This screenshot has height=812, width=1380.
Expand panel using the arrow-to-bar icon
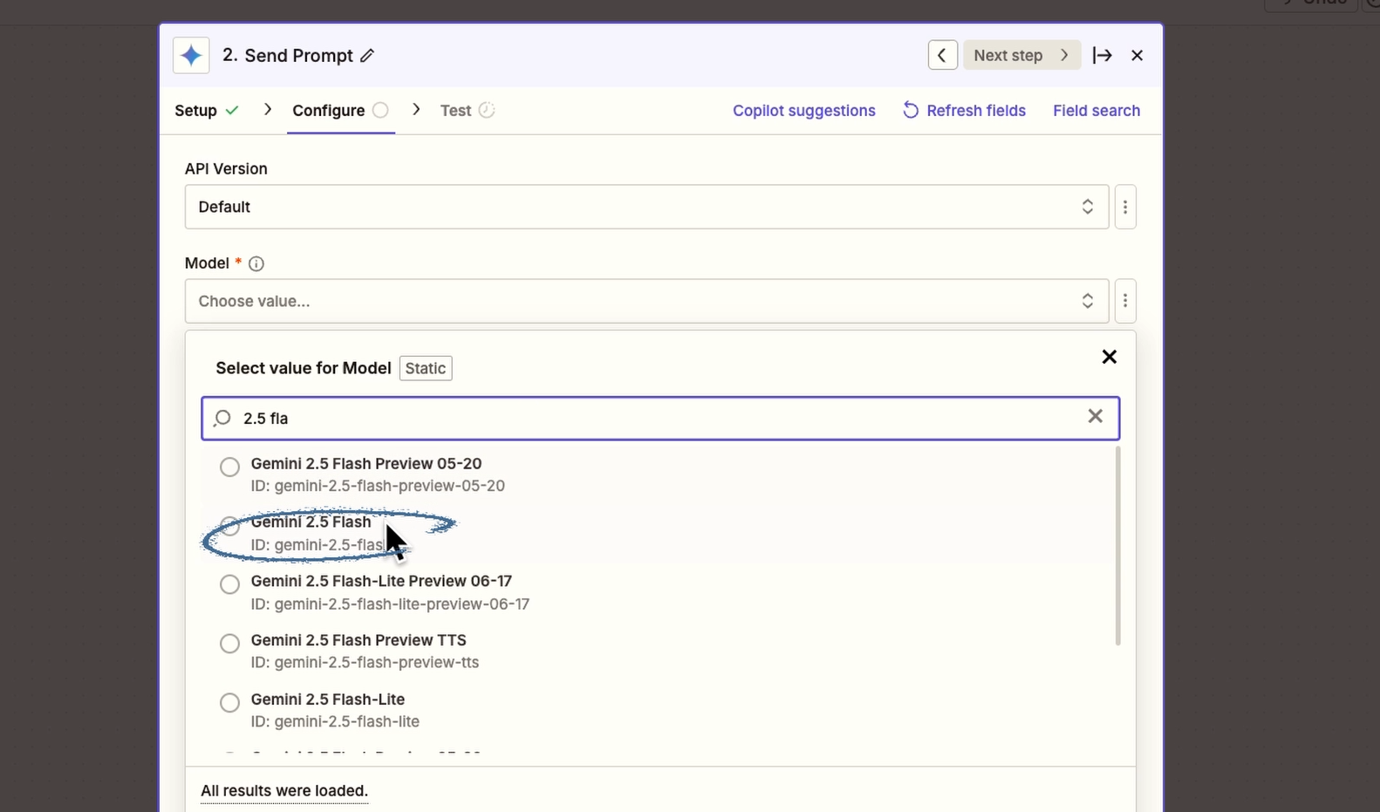pos(1102,55)
